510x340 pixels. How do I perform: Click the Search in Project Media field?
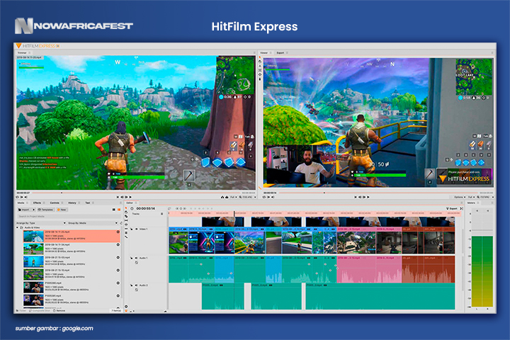tap(68, 216)
